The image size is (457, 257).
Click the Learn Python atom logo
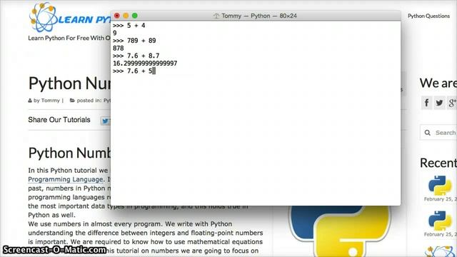[44, 17]
